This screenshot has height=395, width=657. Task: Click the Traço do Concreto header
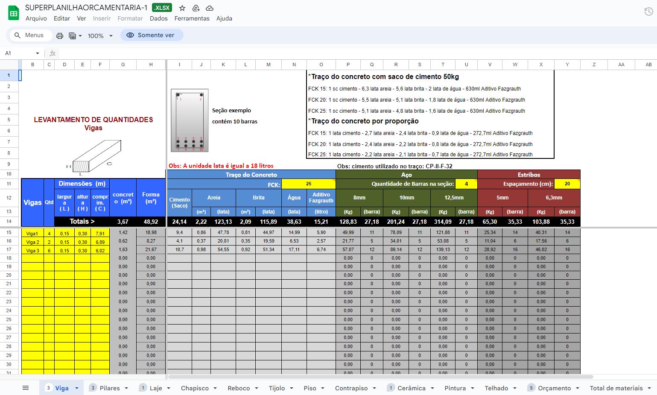coord(251,174)
